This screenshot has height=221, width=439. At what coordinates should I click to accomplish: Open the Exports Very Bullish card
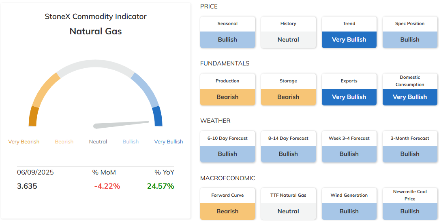(349, 89)
